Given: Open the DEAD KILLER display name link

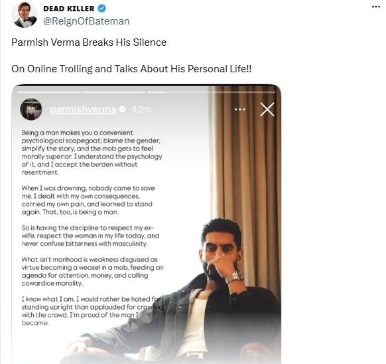Looking at the screenshot, I should (69, 9).
